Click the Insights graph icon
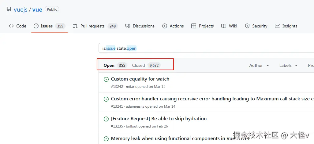The height and width of the screenshot is (144, 314). click(x=277, y=26)
